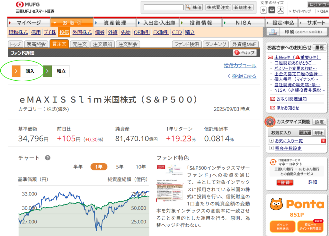Click the ログアウト button
The height and width of the screenshot is (236, 329).
318,5
